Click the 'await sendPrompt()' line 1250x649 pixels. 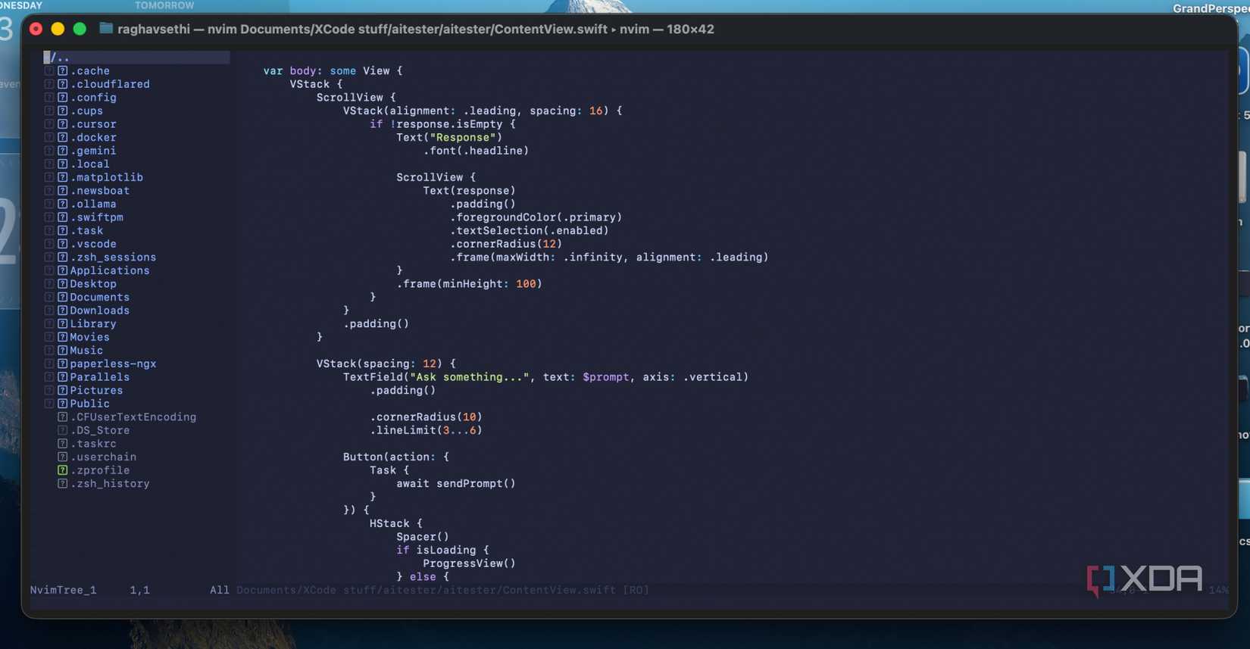pyautogui.click(x=456, y=484)
